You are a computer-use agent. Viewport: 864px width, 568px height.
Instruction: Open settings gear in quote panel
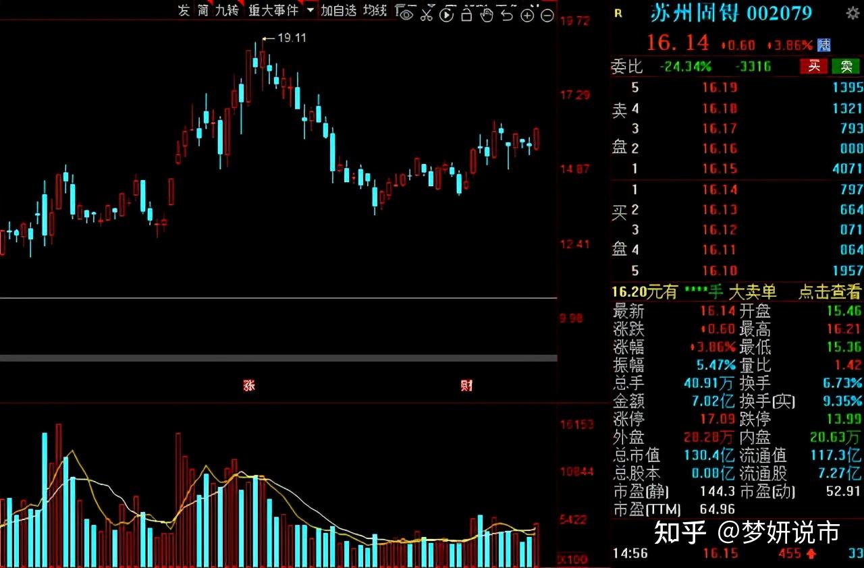(853, 13)
